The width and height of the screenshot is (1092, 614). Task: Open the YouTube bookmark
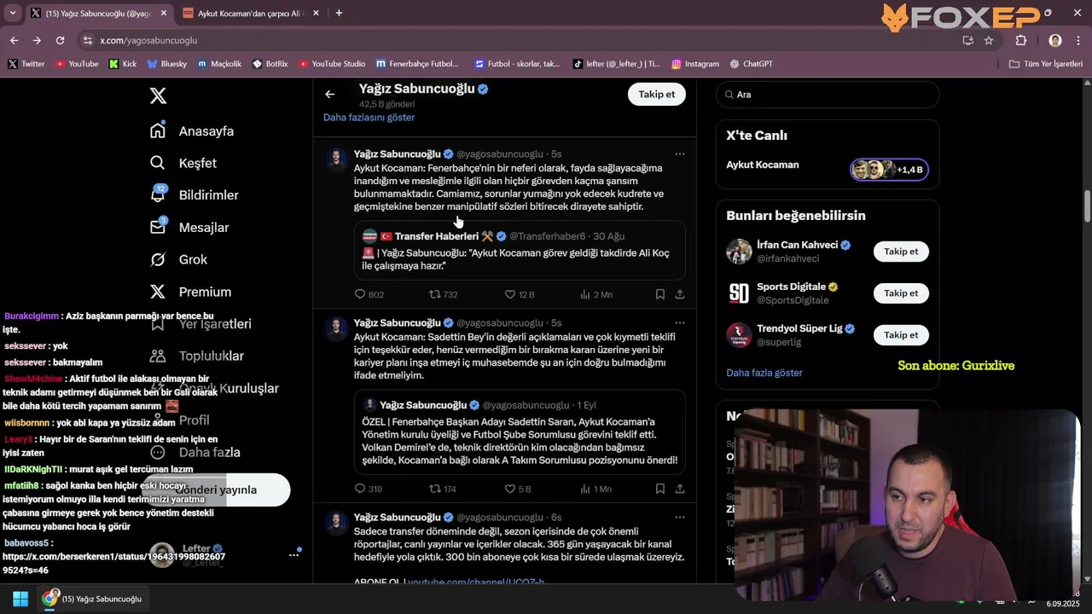(77, 64)
